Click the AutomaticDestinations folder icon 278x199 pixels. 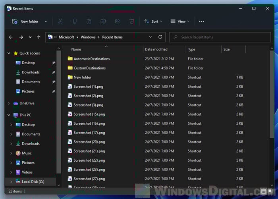(70, 58)
